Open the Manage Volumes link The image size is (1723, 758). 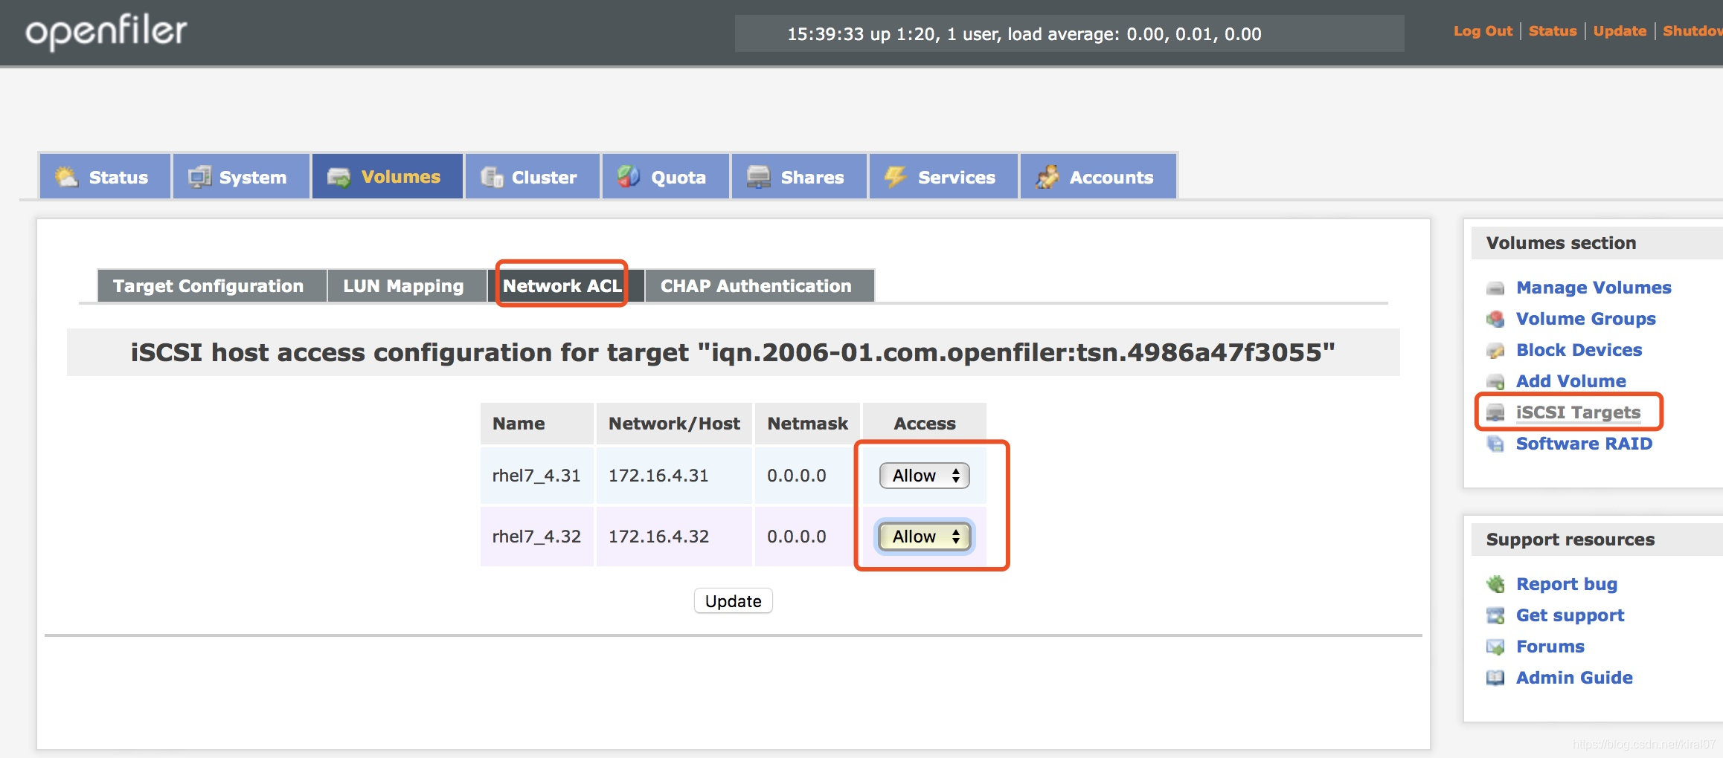point(1594,288)
